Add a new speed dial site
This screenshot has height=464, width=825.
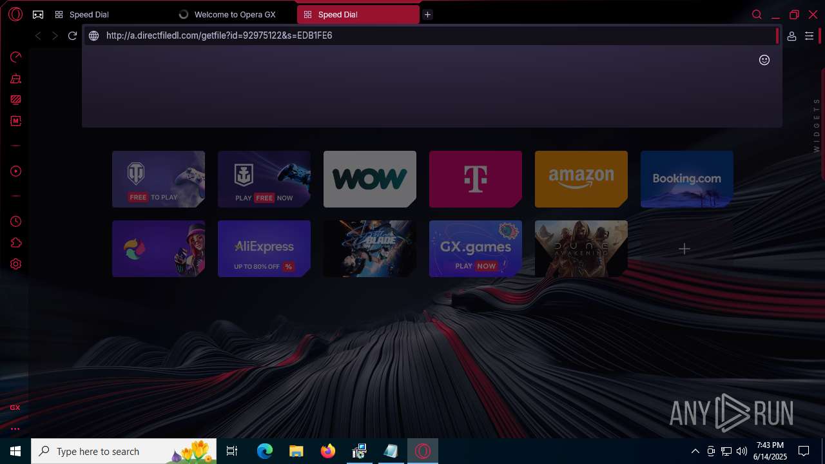684,249
